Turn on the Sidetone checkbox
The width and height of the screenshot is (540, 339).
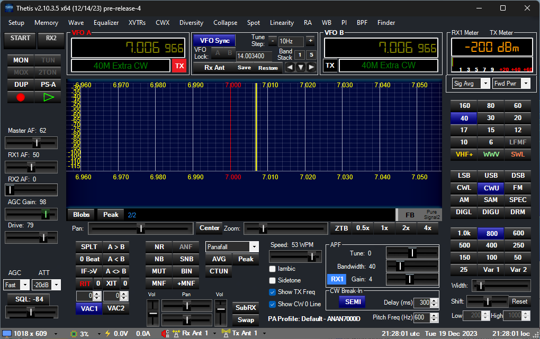(x=273, y=280)
